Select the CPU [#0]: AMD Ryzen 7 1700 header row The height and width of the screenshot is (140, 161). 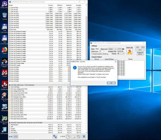click(45, 85)
